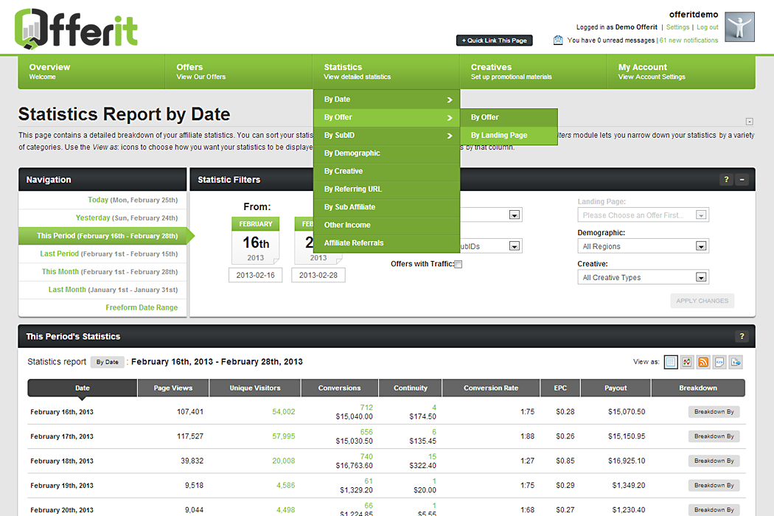Screen dimensions: 774x516
Task: Click Quick Link This Page button
Action: 494,41
